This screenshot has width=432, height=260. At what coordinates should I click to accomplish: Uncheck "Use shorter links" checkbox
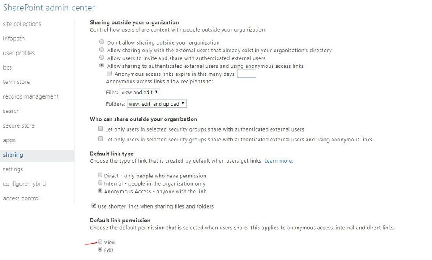94,206
